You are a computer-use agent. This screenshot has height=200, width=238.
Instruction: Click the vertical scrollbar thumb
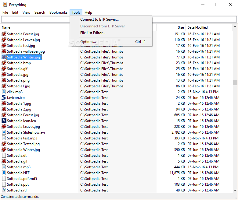(x=235, y=83)
